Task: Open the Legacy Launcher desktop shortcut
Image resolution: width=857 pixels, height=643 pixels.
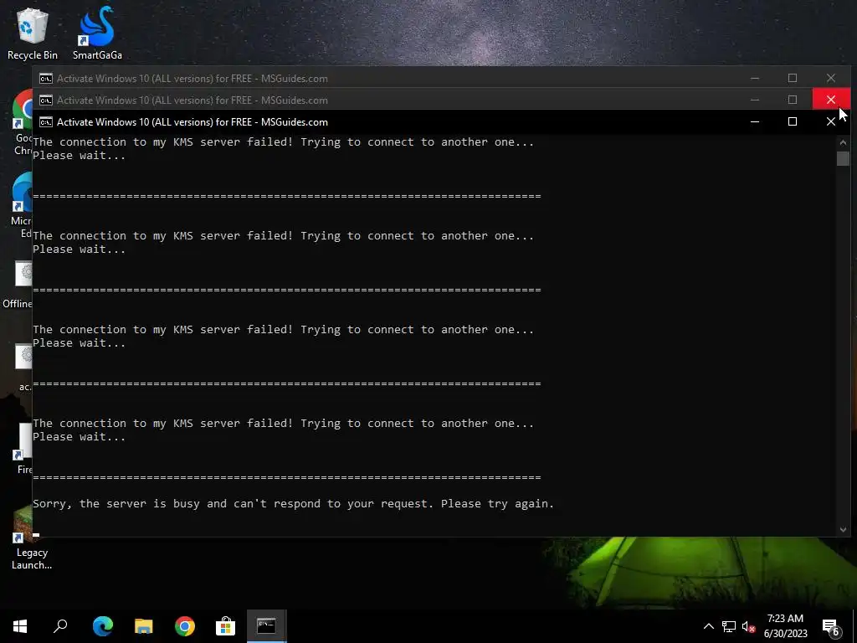Action: [x=32, y=538]
